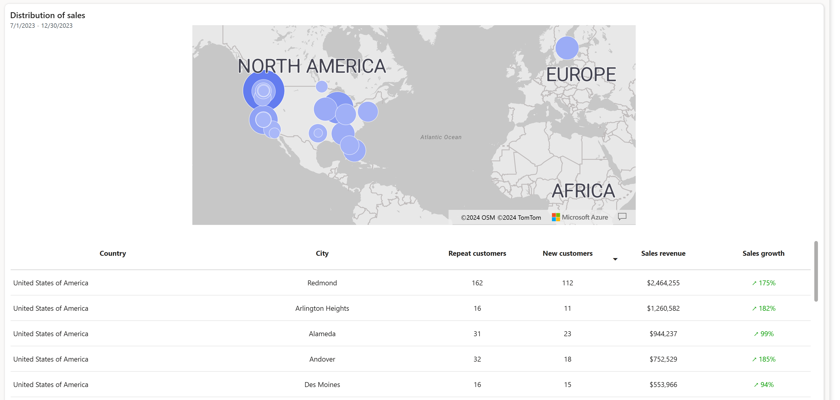Viewport: 840px width, 400px height.
Task: Select the Redmond city cell
Action: pyautogui.click(x=322, y=283)
